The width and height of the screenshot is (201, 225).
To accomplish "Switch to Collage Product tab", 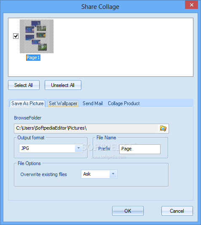I will (x=124, y=103).
